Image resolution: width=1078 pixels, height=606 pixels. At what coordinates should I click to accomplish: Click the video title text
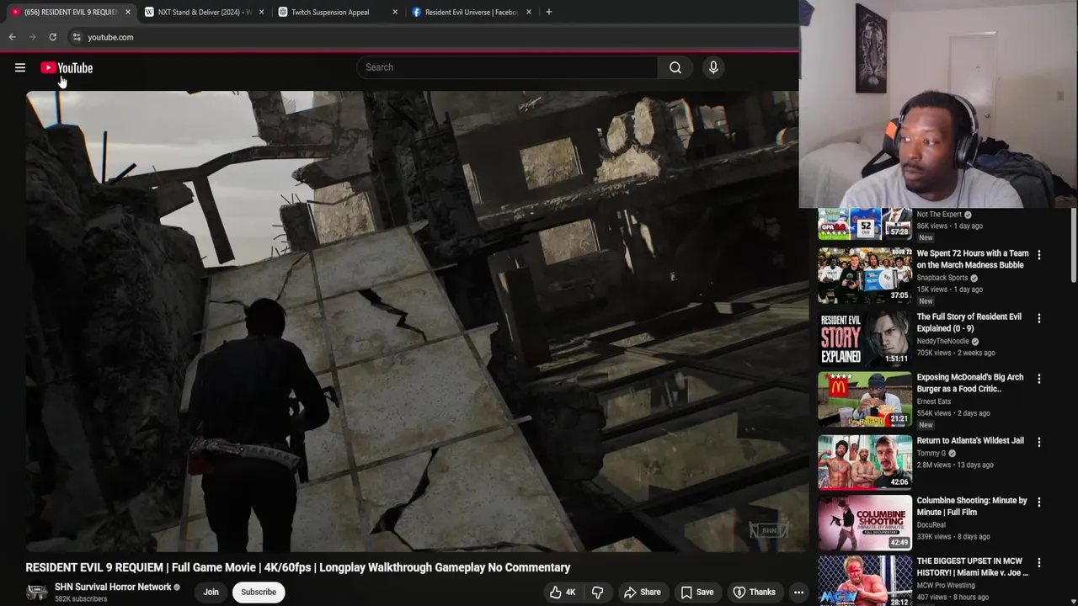pos(298,567)
